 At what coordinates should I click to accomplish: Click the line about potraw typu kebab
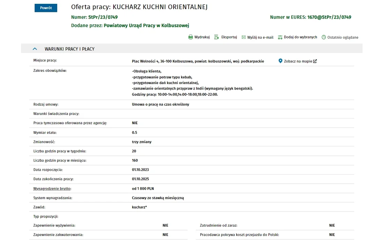click(162, 77)
